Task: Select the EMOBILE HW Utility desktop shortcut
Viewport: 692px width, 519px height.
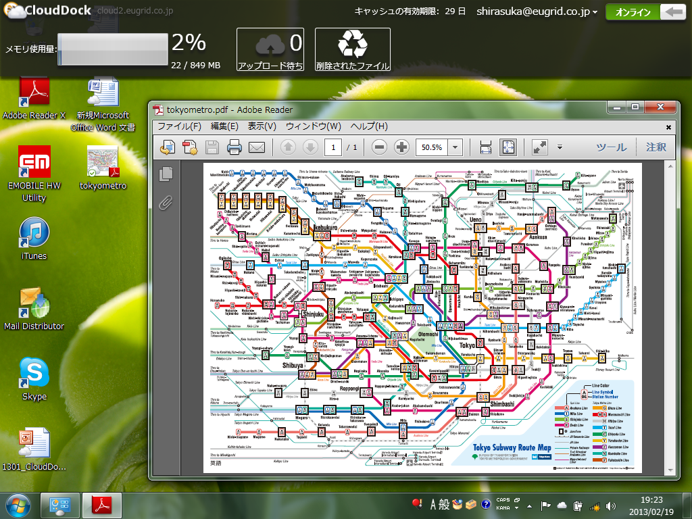Action: click(x=34, y=174)
